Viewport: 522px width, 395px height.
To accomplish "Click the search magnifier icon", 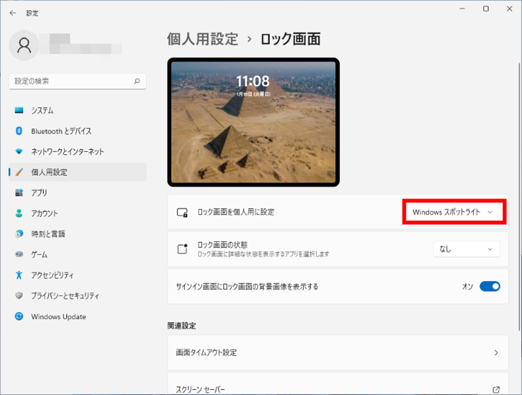I will click(137, 81).
